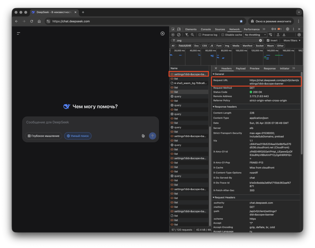
Task: Click the requests list vertical scrollbar
Action: (x=210, y=176)
